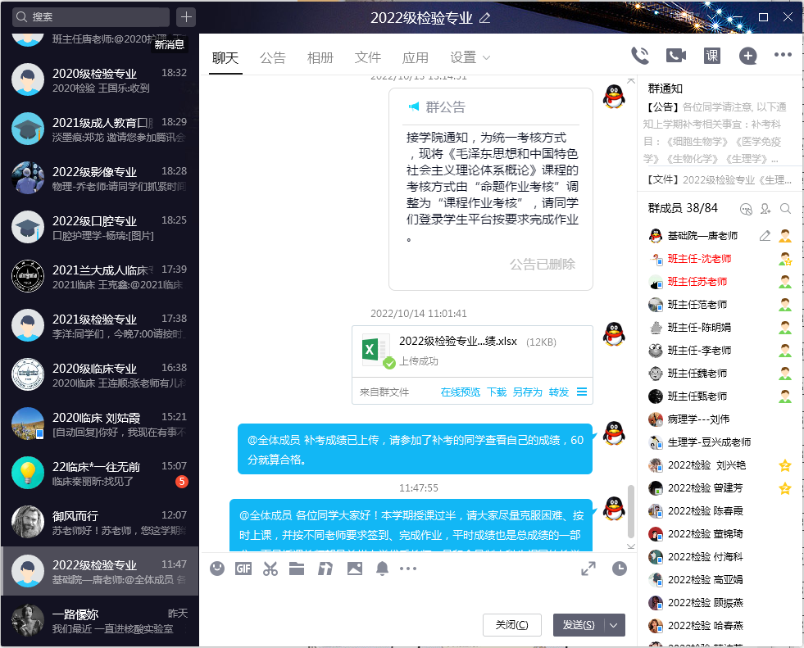Open the GIF picker
The height and width of the screenshot is (648, 804).
point(243,568)
